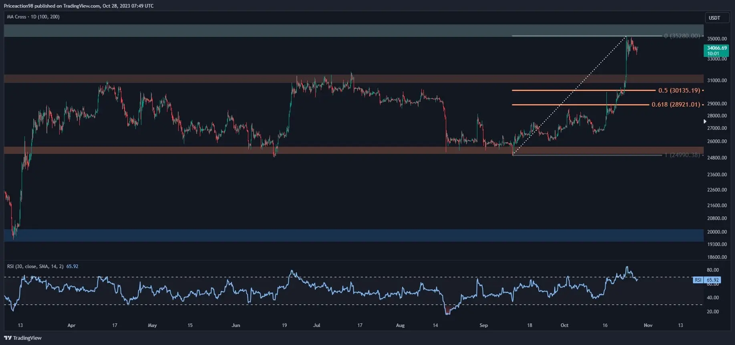
Task: Click the current price label 34066.69
Action: (x=717, y=50)
